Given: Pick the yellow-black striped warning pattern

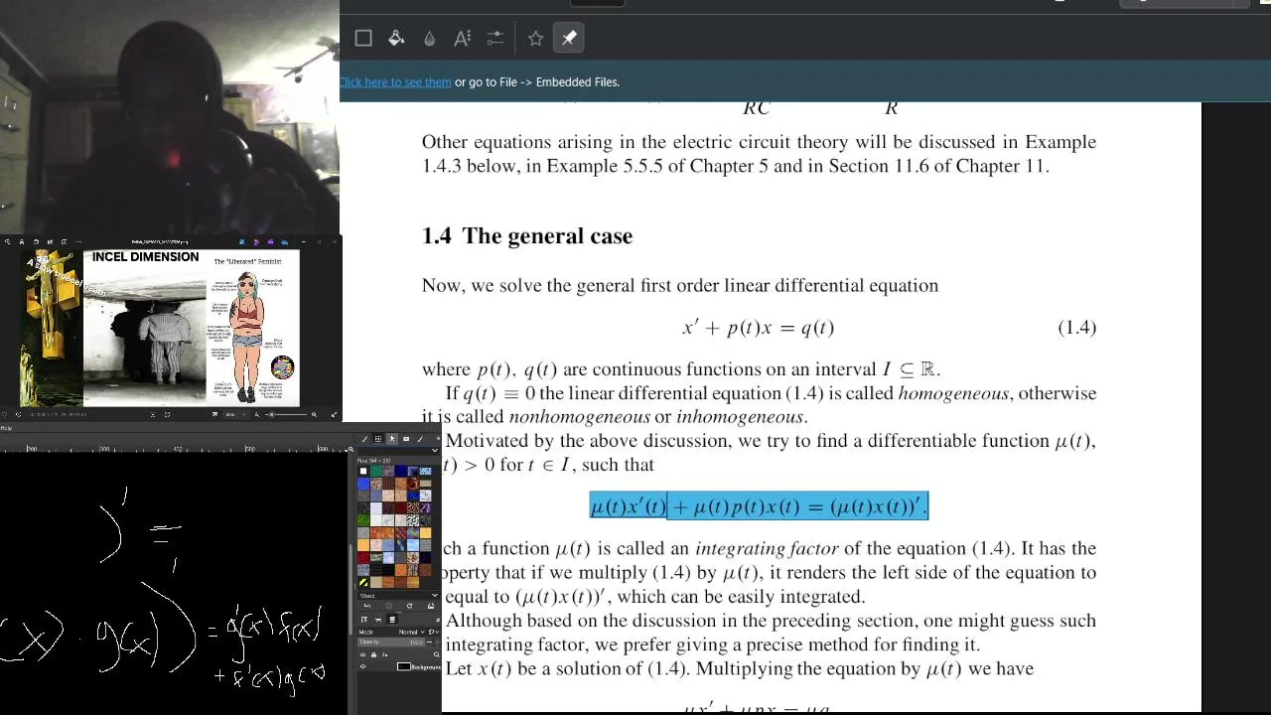Looking at the screenshot, I should (363, 583).
